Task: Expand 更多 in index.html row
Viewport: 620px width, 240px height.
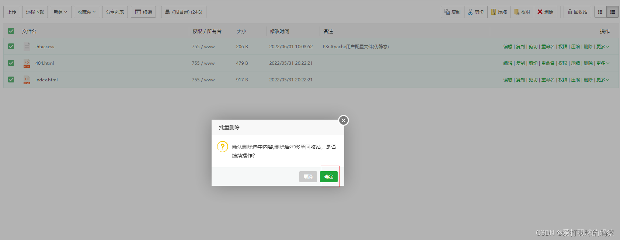Action: tap(603, 80)
